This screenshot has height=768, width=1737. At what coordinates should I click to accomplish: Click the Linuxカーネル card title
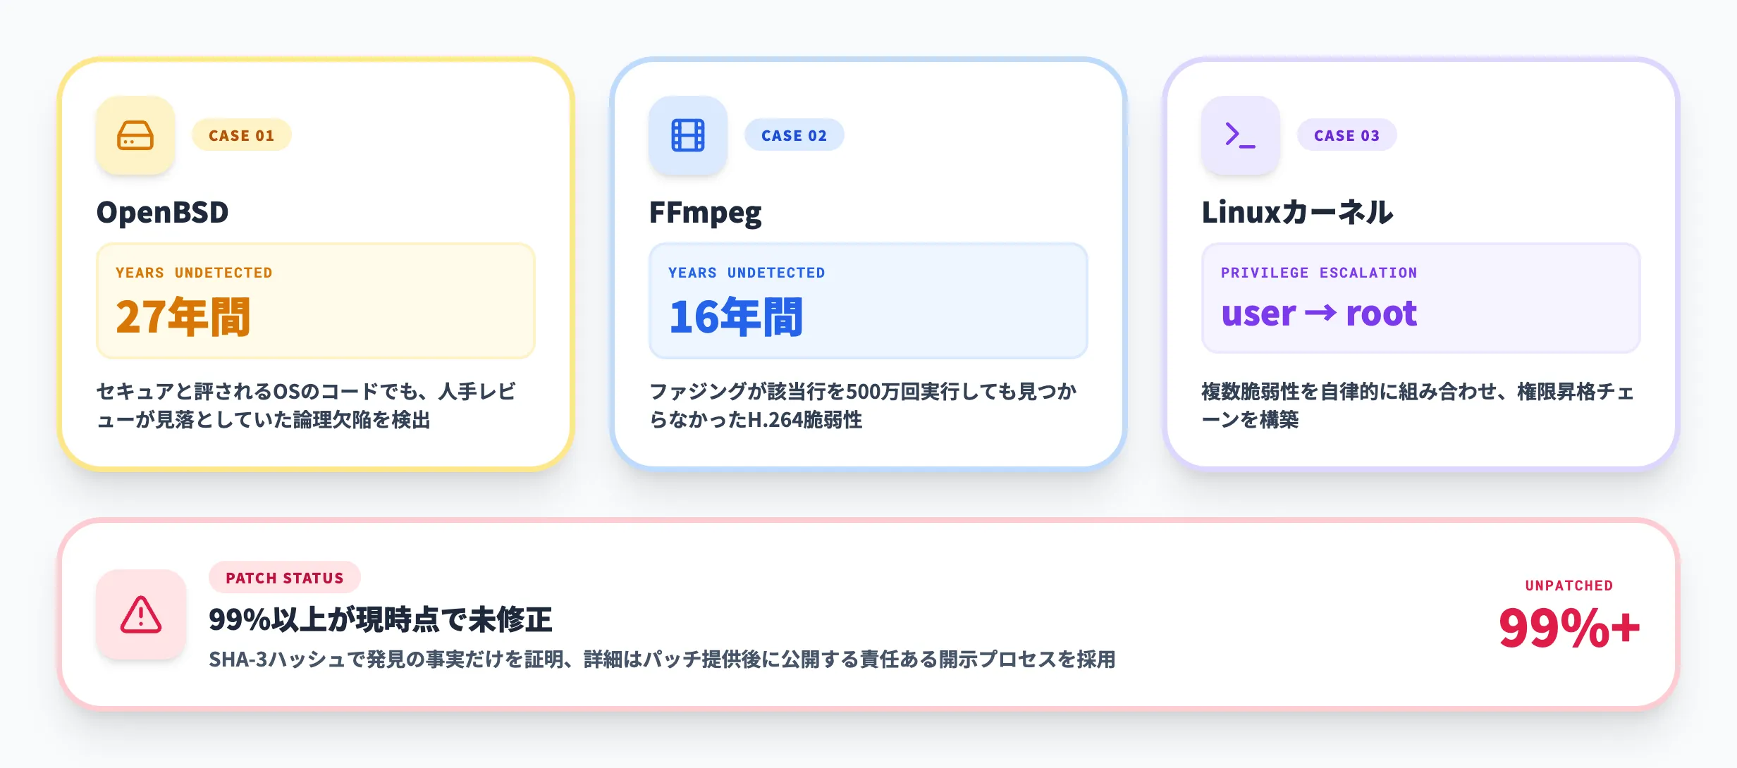pyautogui.click(x=1297, y=212)
